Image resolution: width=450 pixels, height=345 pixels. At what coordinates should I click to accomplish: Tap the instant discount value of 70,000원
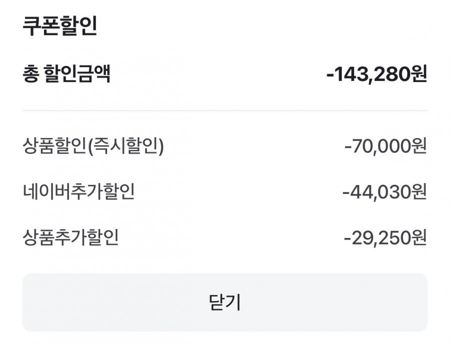(x=385, y=147)
